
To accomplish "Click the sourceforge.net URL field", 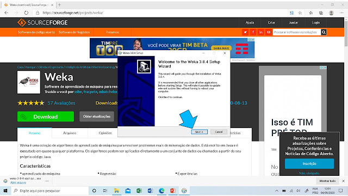I will coord(73,13).
